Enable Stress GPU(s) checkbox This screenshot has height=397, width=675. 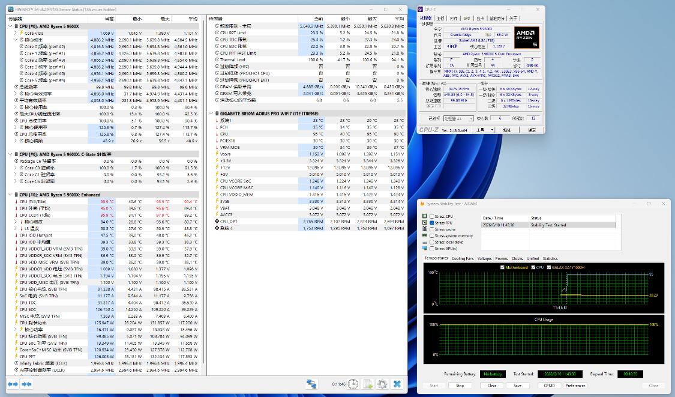pos(432,248)
